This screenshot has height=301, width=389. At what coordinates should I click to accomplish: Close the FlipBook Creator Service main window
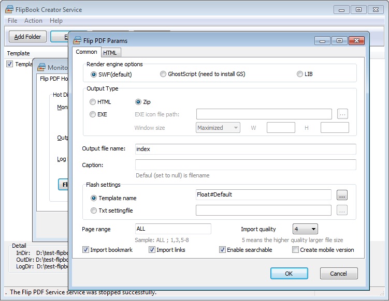[376, 10]
